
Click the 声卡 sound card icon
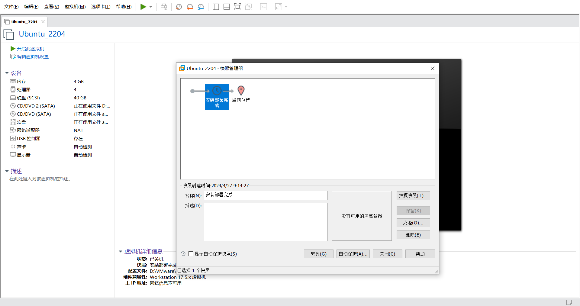coord(13,147)
